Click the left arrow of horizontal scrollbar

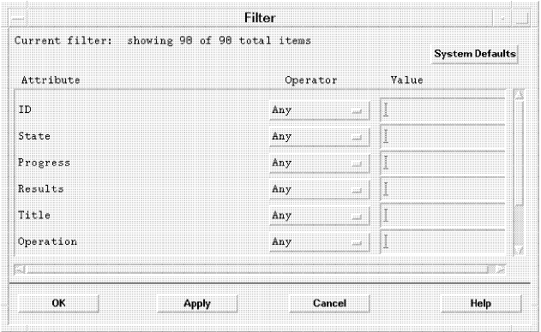point(20,270)
